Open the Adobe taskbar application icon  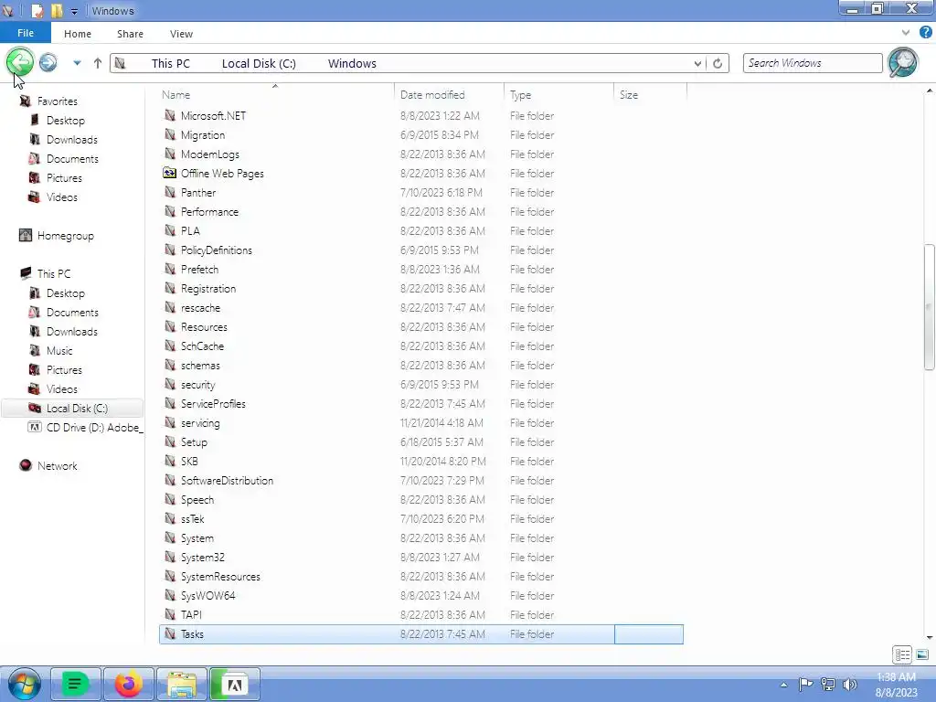pyautogui.click(x=235, y=684)
